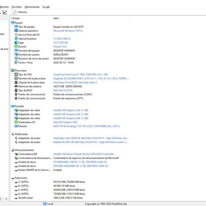Viewport: 206px width, 206px height.
Task: Click the Multimedia group speaker icon
Action: 12,134
